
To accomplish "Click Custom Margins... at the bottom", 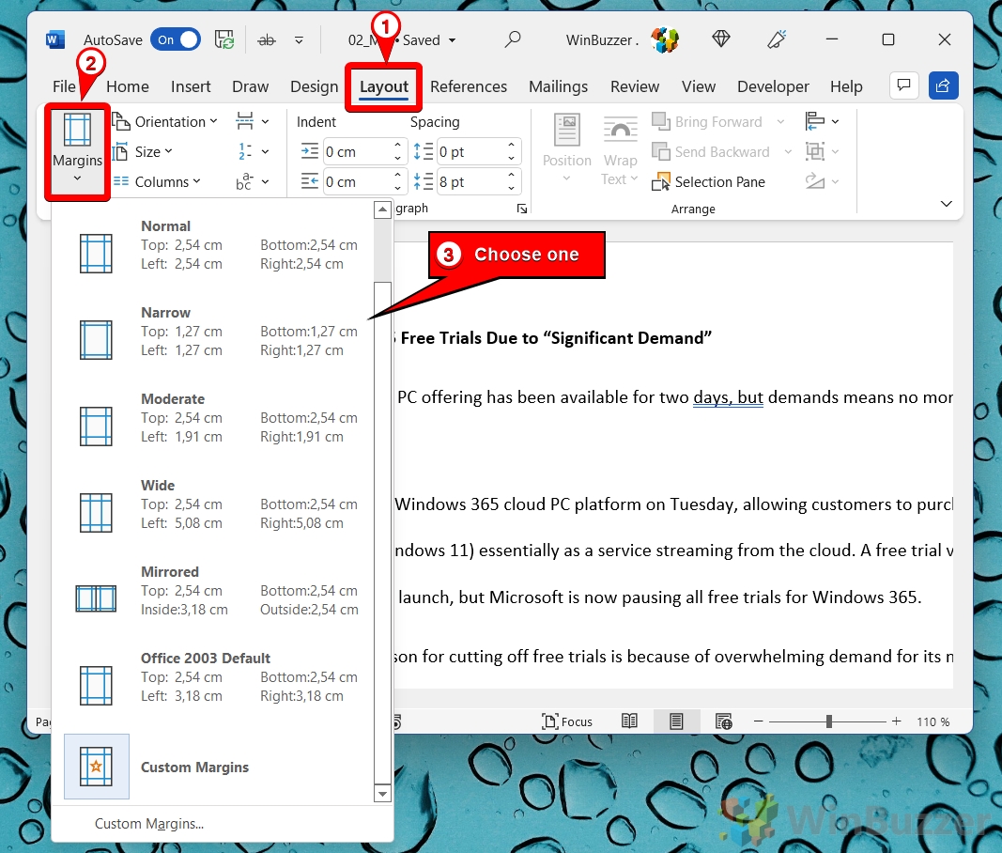I will coord(149,824).
